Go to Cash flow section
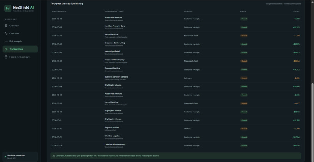The height and width of the screenshot is (162, 314). (20, 33)
